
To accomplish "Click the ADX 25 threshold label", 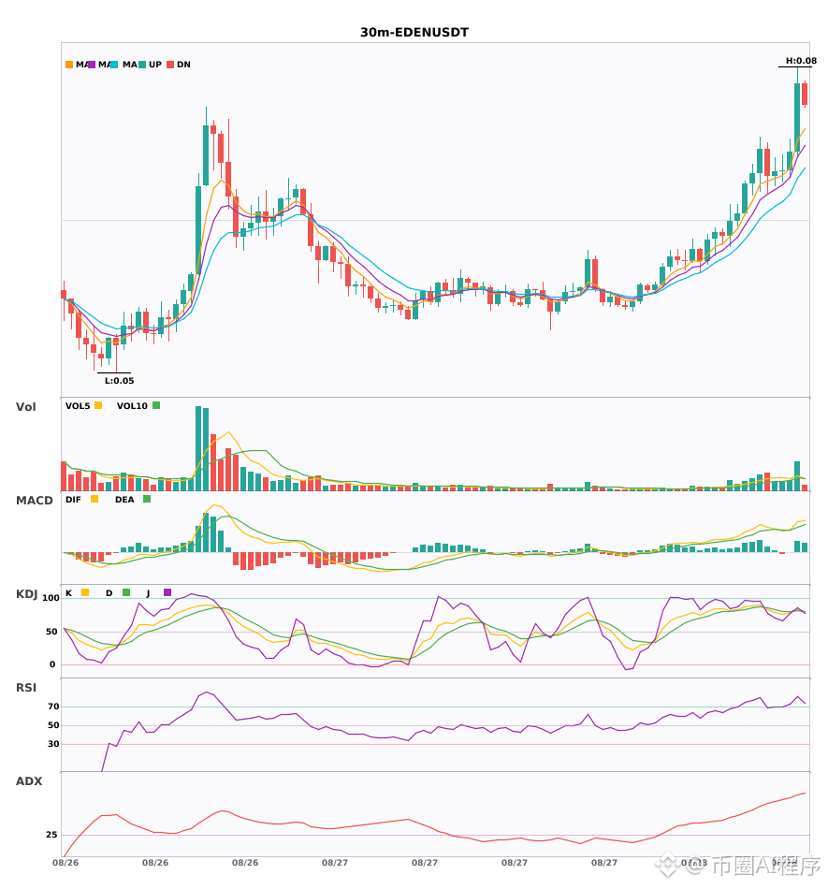I will 51,835.
